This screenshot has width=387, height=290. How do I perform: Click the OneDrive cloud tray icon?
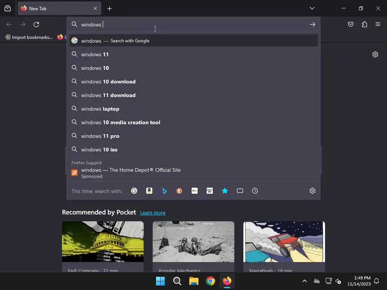pos(317,281)
